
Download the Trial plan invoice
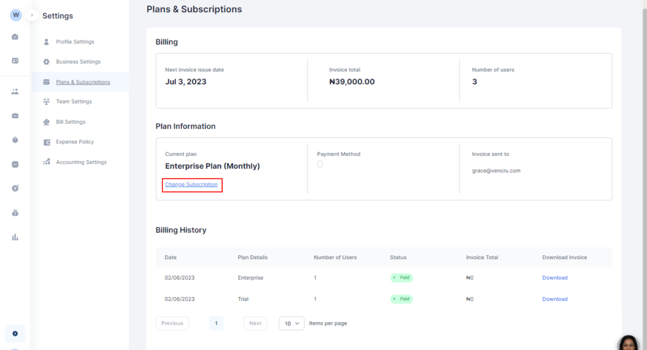(x=554, y=299)
